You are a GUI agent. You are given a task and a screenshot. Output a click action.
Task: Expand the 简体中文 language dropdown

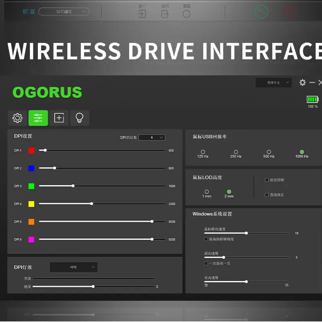(x=273, y=83)
